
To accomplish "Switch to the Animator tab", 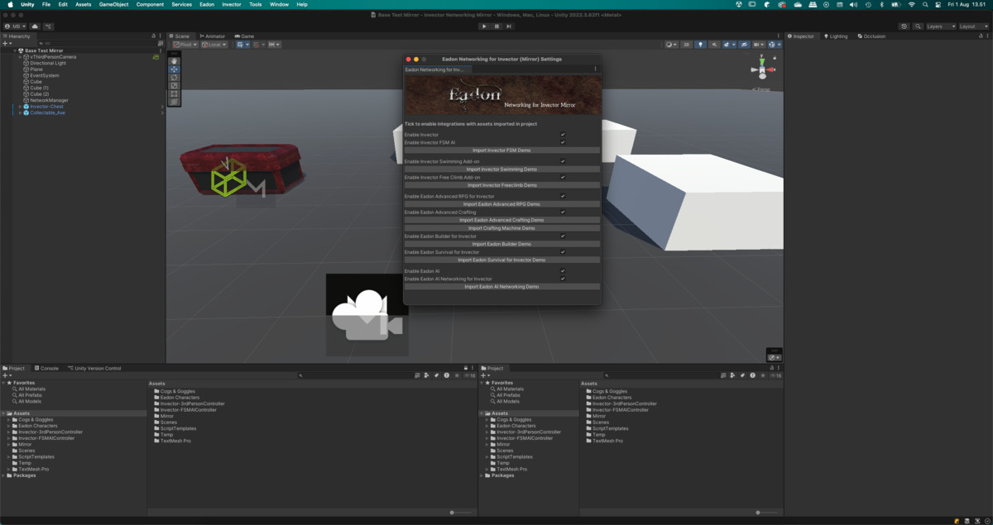I will click(212, 36).
